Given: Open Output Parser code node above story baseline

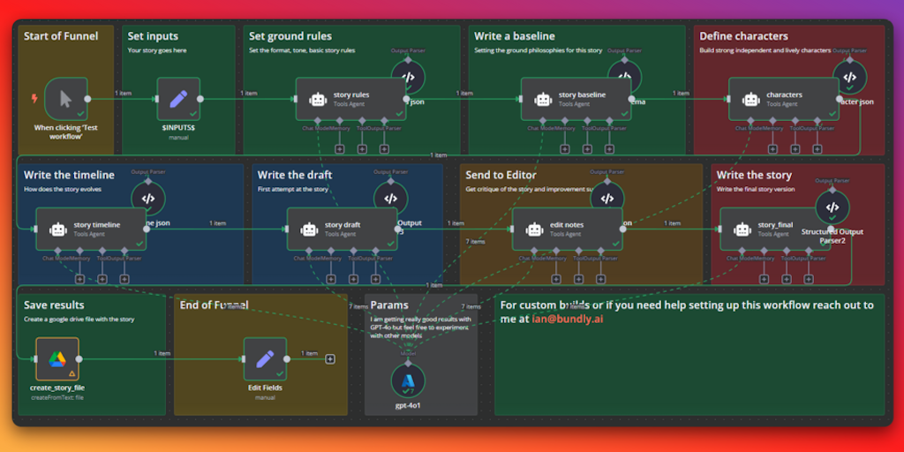Looking at the screenshot, I should [624, 75].
